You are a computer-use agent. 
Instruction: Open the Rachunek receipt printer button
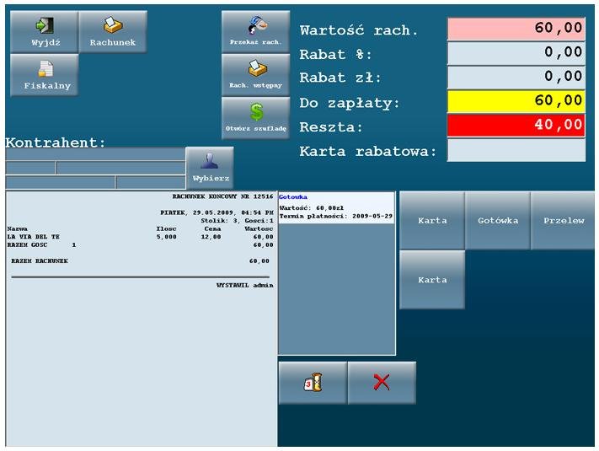[113, 31]
